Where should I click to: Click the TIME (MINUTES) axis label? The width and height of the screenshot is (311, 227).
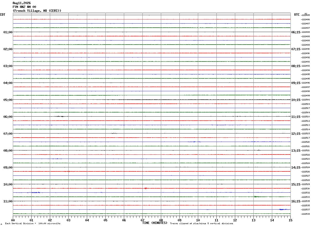tap(155, 223)
